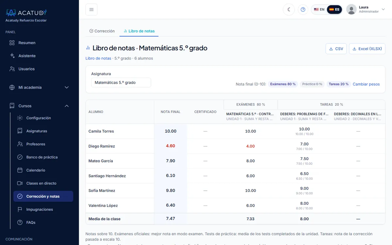Click the Certificado column header
Image resolution: width=392 pixels, height=245 pixels.
coord(205,112)
